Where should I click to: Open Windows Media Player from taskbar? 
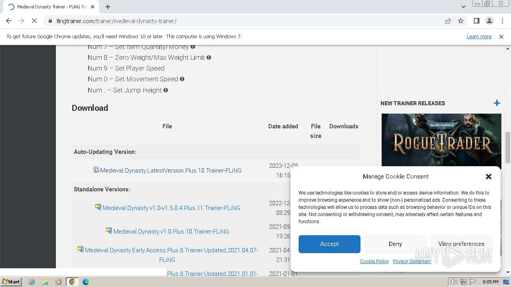(x=59, y=282)
